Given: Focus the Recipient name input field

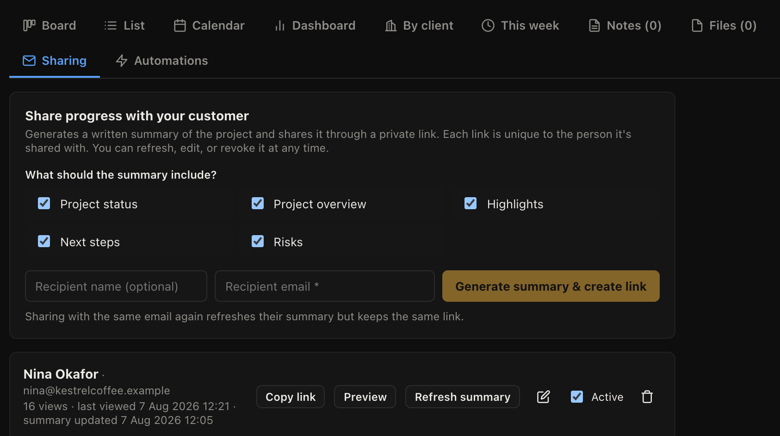Looking at the screenshot, I should pos(116,286).
